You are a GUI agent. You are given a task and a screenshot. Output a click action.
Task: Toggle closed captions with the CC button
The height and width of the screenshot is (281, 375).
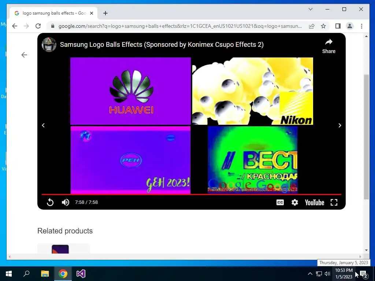tap(280, 202)
